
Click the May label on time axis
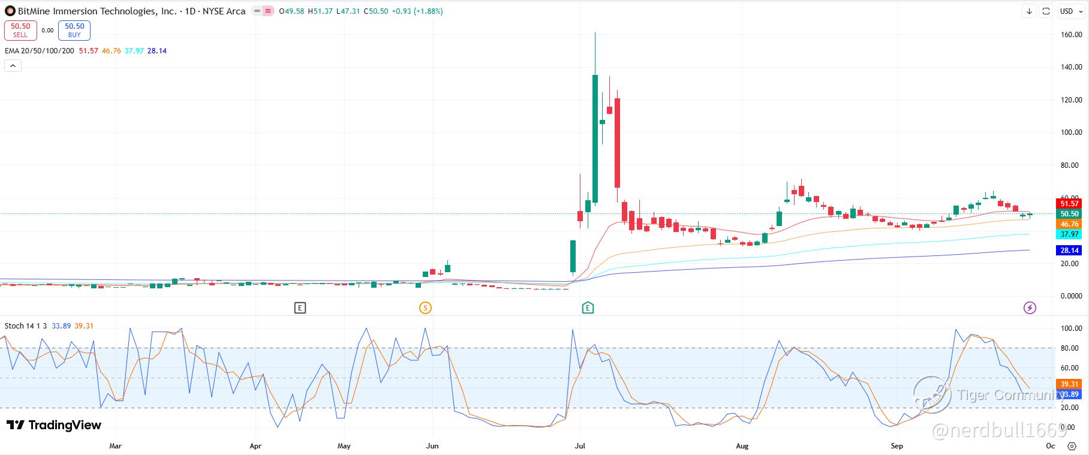click(344, 446)
